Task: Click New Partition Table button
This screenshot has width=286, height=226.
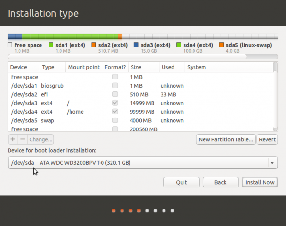Action: (225, 139)
